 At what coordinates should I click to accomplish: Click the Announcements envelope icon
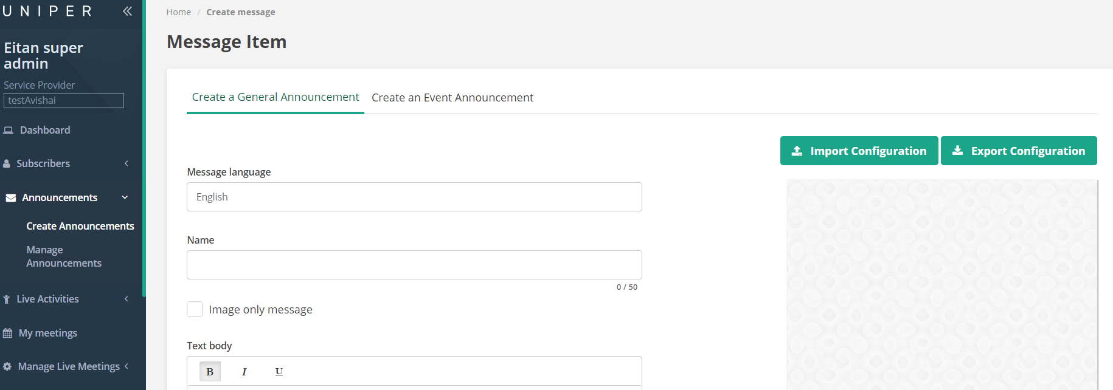click(x=11, y=198)
